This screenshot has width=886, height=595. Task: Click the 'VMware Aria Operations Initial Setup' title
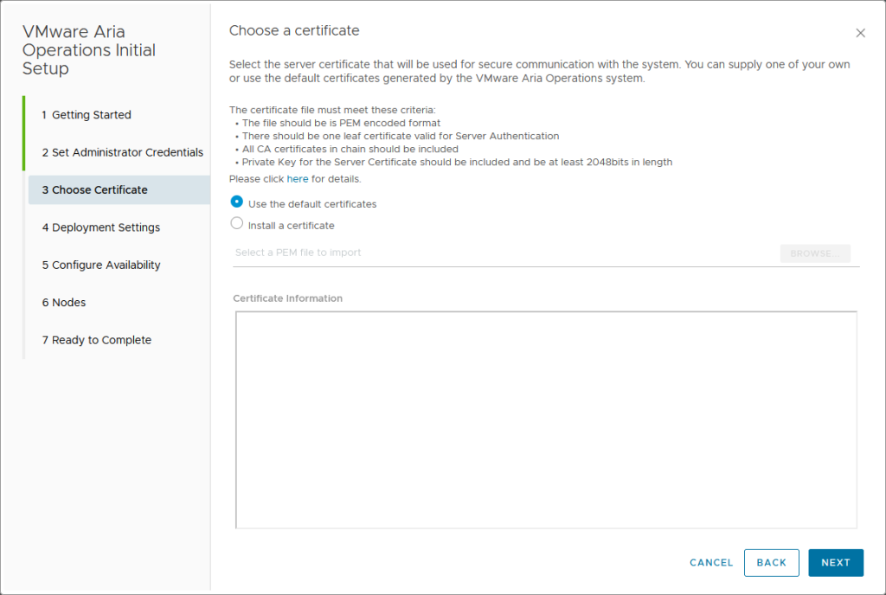click(x=89, y=49)
